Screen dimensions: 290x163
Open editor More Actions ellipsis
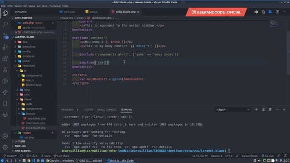(284, 12)
